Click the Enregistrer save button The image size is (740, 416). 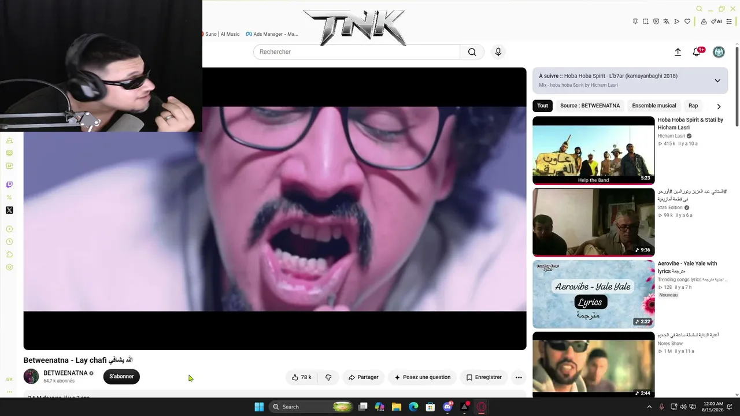[484, 377]
